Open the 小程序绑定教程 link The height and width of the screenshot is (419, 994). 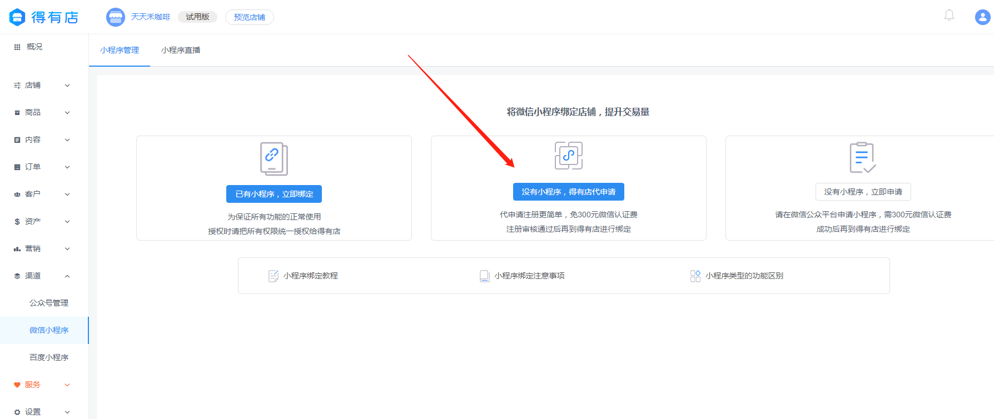click(x=310, y=276)
